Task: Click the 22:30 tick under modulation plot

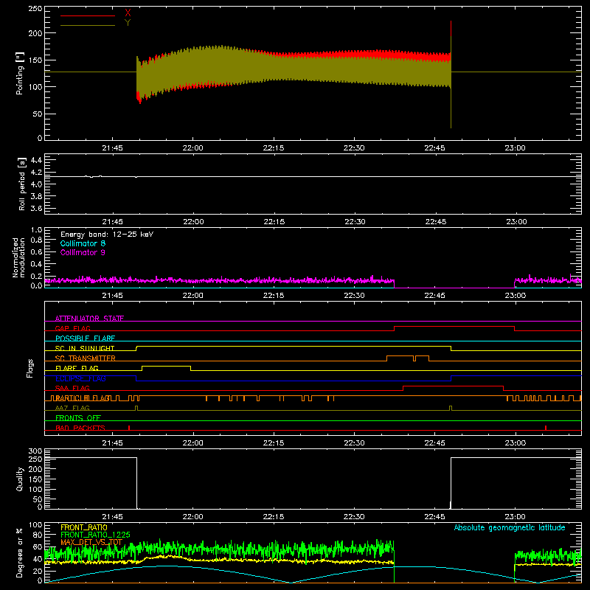Action: coord(354,296)
